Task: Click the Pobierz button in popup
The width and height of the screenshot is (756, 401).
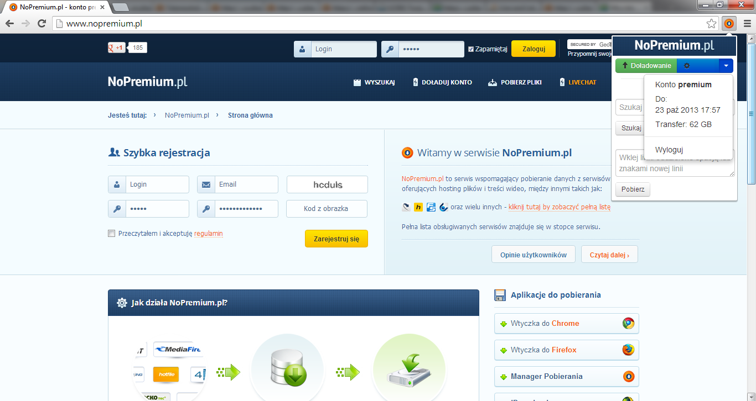Action: 633,189
